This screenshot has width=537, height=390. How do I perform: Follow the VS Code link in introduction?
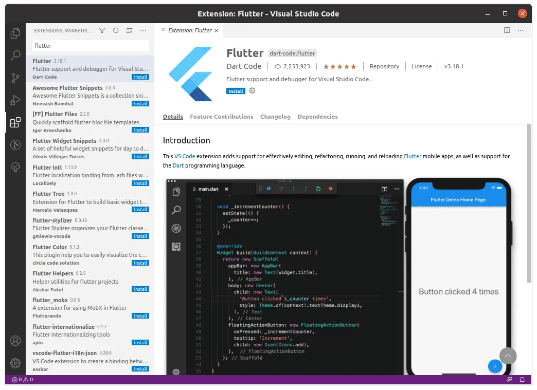(185, 156)
